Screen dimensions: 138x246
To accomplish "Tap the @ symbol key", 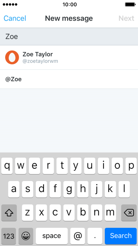I will coord(78,236).
